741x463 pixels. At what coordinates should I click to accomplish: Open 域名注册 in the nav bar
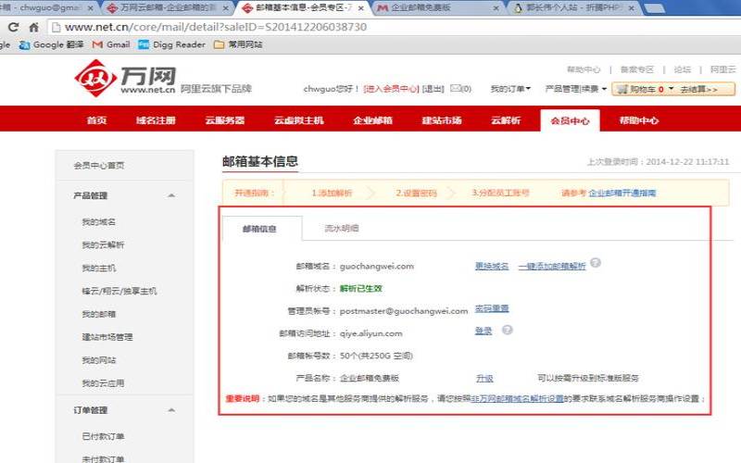click(156, 120)
